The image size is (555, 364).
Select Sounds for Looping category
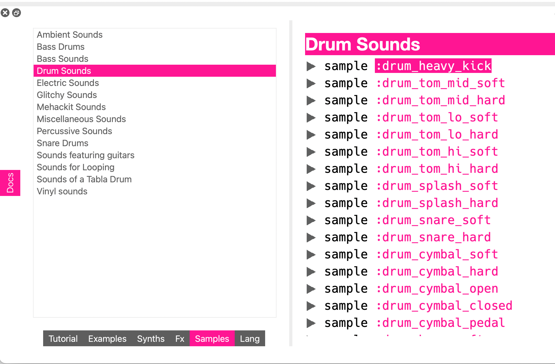155,167
